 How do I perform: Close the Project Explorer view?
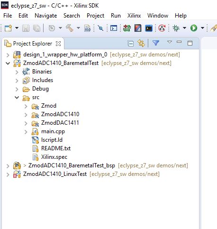click(58, 44)
